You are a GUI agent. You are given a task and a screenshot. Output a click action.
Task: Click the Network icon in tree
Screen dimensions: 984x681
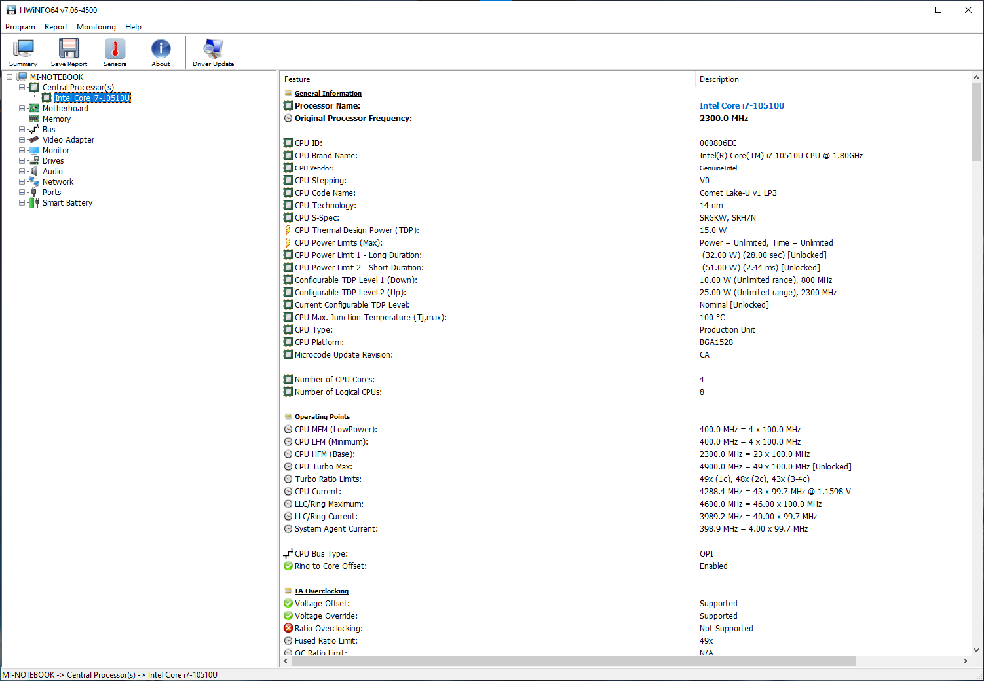(x=34, y=181)
